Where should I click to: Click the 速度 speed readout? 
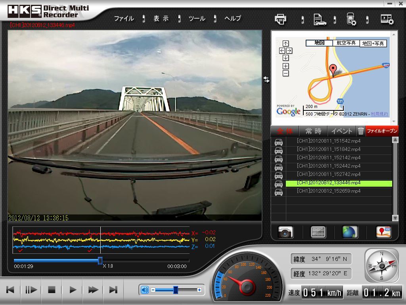coord(322,293)
